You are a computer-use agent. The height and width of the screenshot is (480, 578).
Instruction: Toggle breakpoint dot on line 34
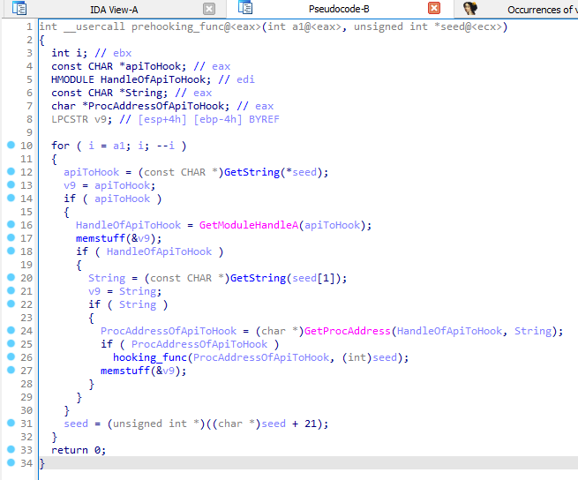[11, 462]
